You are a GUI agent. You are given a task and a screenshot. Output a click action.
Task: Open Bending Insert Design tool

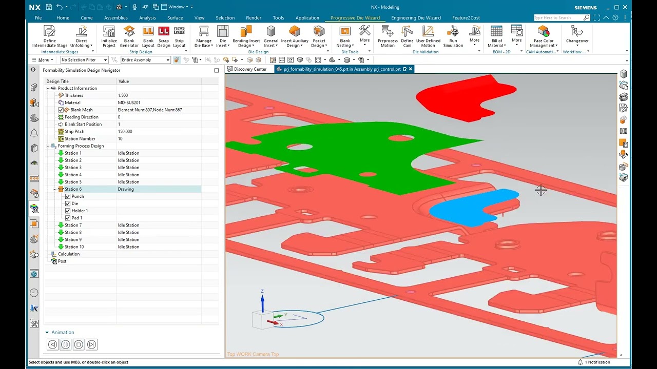[246, 36]
